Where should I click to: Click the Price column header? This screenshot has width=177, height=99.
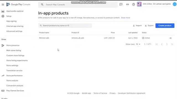coord(113,33)
